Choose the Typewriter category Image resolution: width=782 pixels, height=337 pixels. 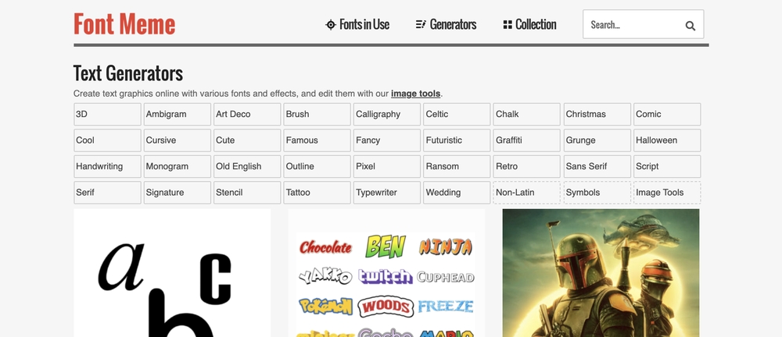click(x=387, y=193)
